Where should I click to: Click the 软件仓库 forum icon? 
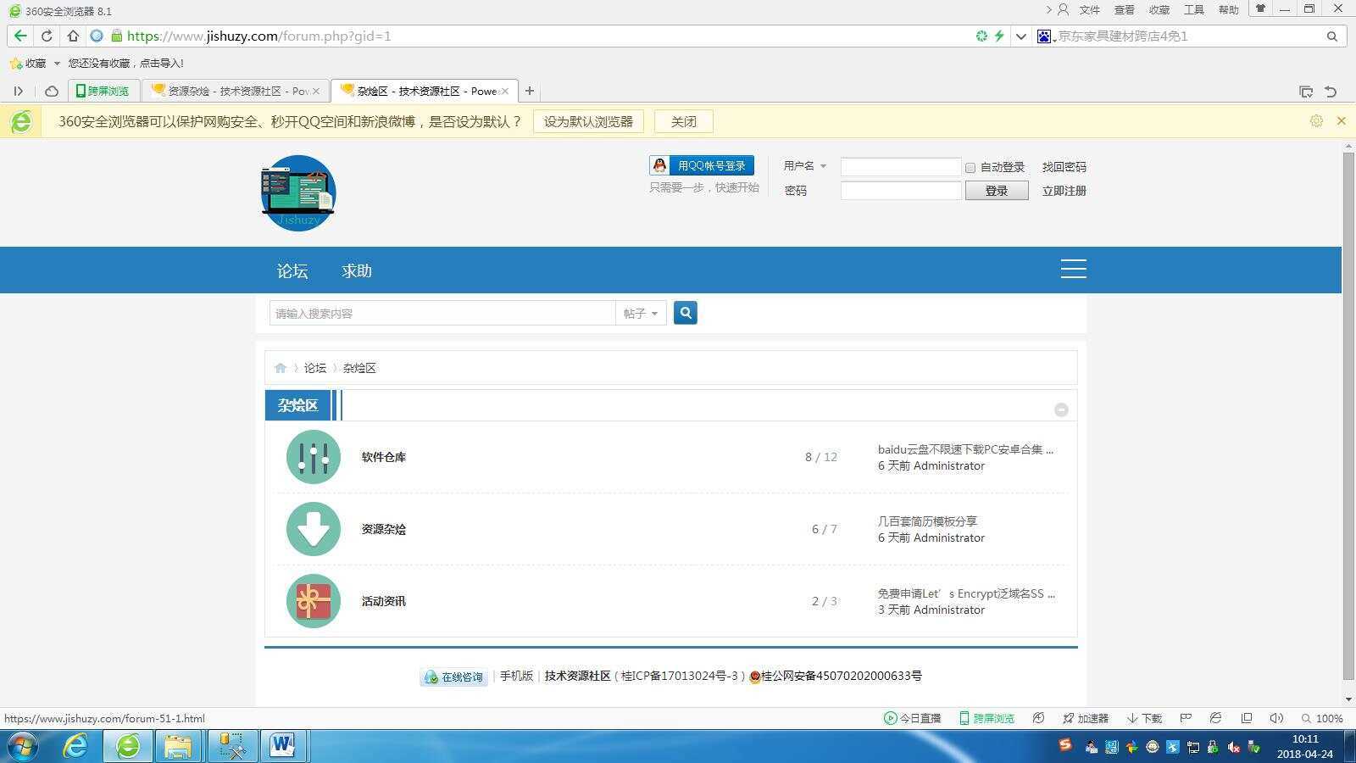(313, 456)
